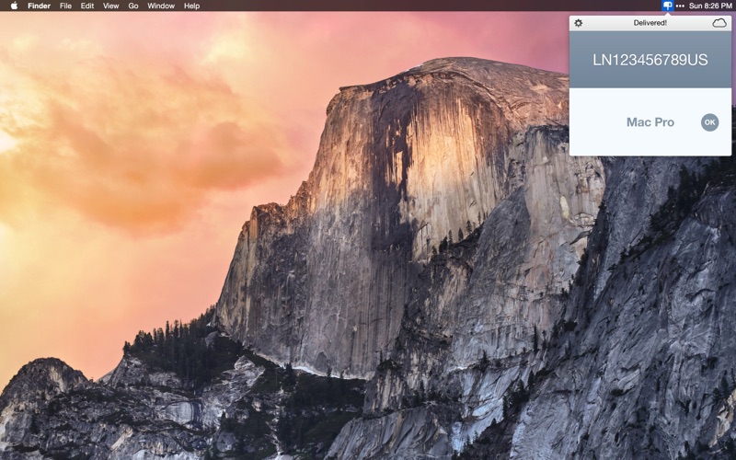Click the three dots menu bar icon
Viewport: 736px width, 460px height.
(680, 6)
